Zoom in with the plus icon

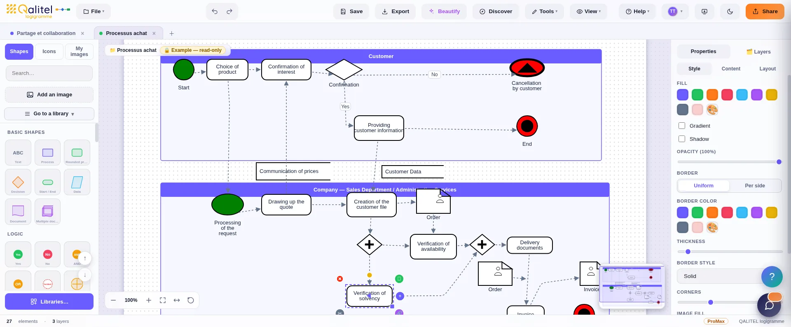click(x=149, y=300)
